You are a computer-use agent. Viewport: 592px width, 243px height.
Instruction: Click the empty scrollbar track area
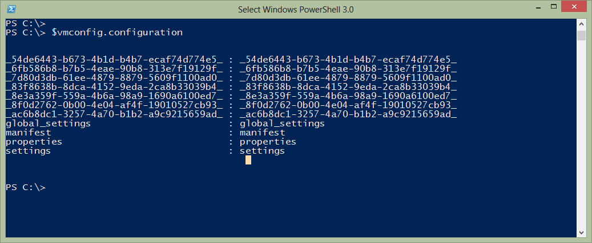point(581,134)
